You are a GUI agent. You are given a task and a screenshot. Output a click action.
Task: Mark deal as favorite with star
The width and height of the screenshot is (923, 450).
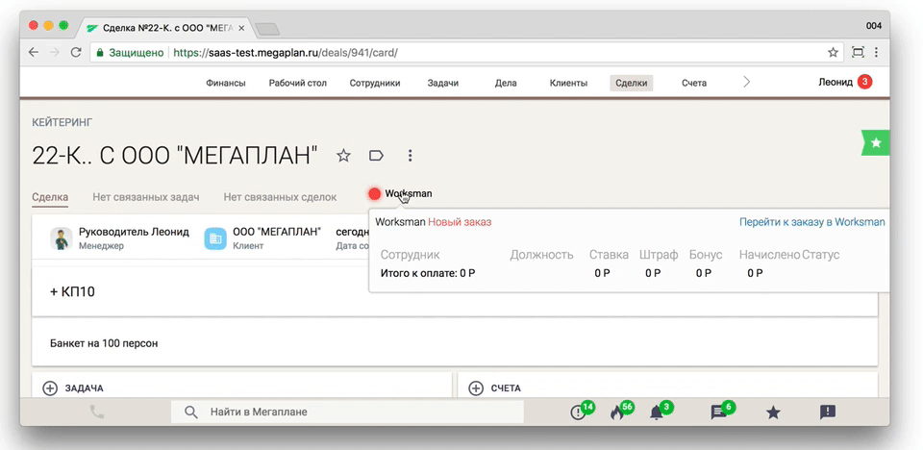point(343,156)
